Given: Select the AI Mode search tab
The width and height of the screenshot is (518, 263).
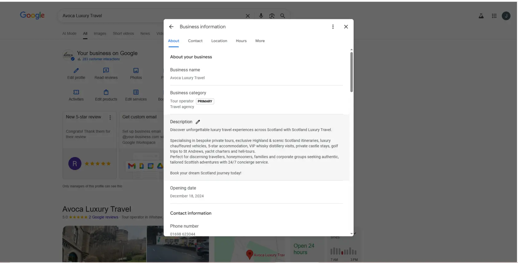Looking at the screenshot, I should 69,34.
